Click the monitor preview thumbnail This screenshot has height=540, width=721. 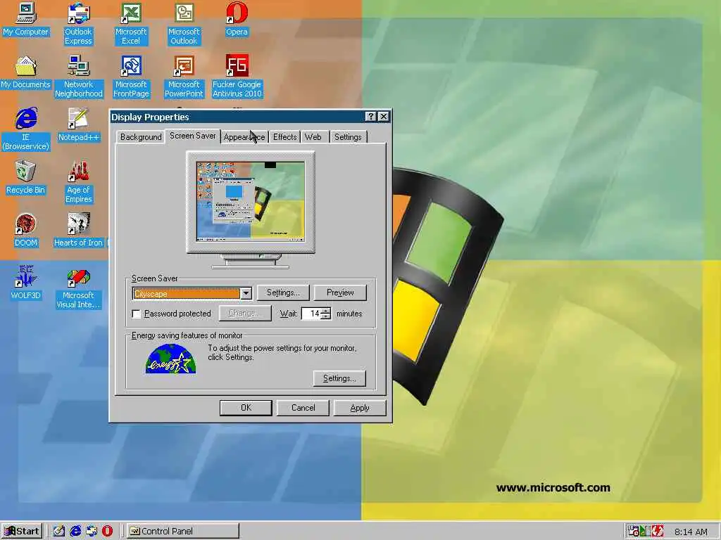click(x=251, y=201)
